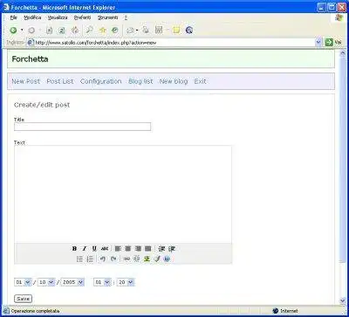
Task: Click the Forchetta page heading
Action: pyautogui.click(x=30, y=59)
